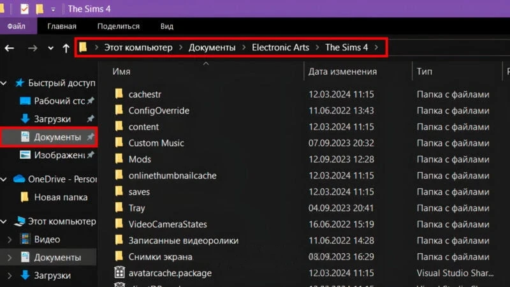This screenshot has height=287, width=510.
Task: Select the content folder
Action: click(143, 127)
